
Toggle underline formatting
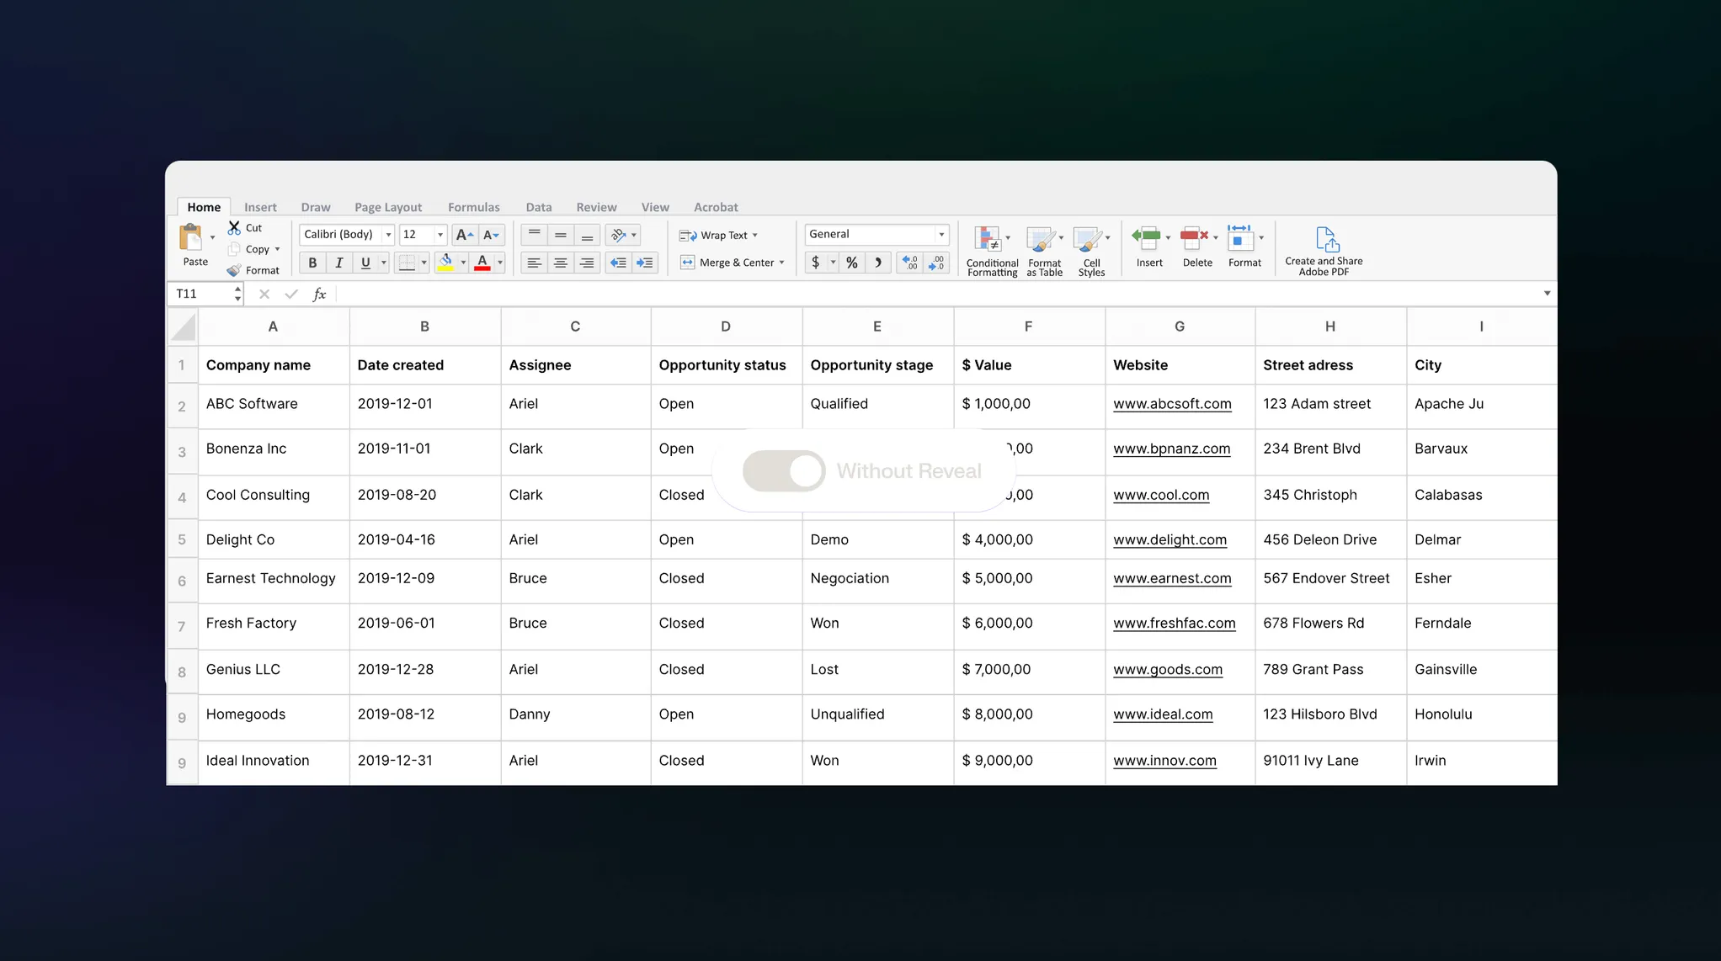coord(365,263)
